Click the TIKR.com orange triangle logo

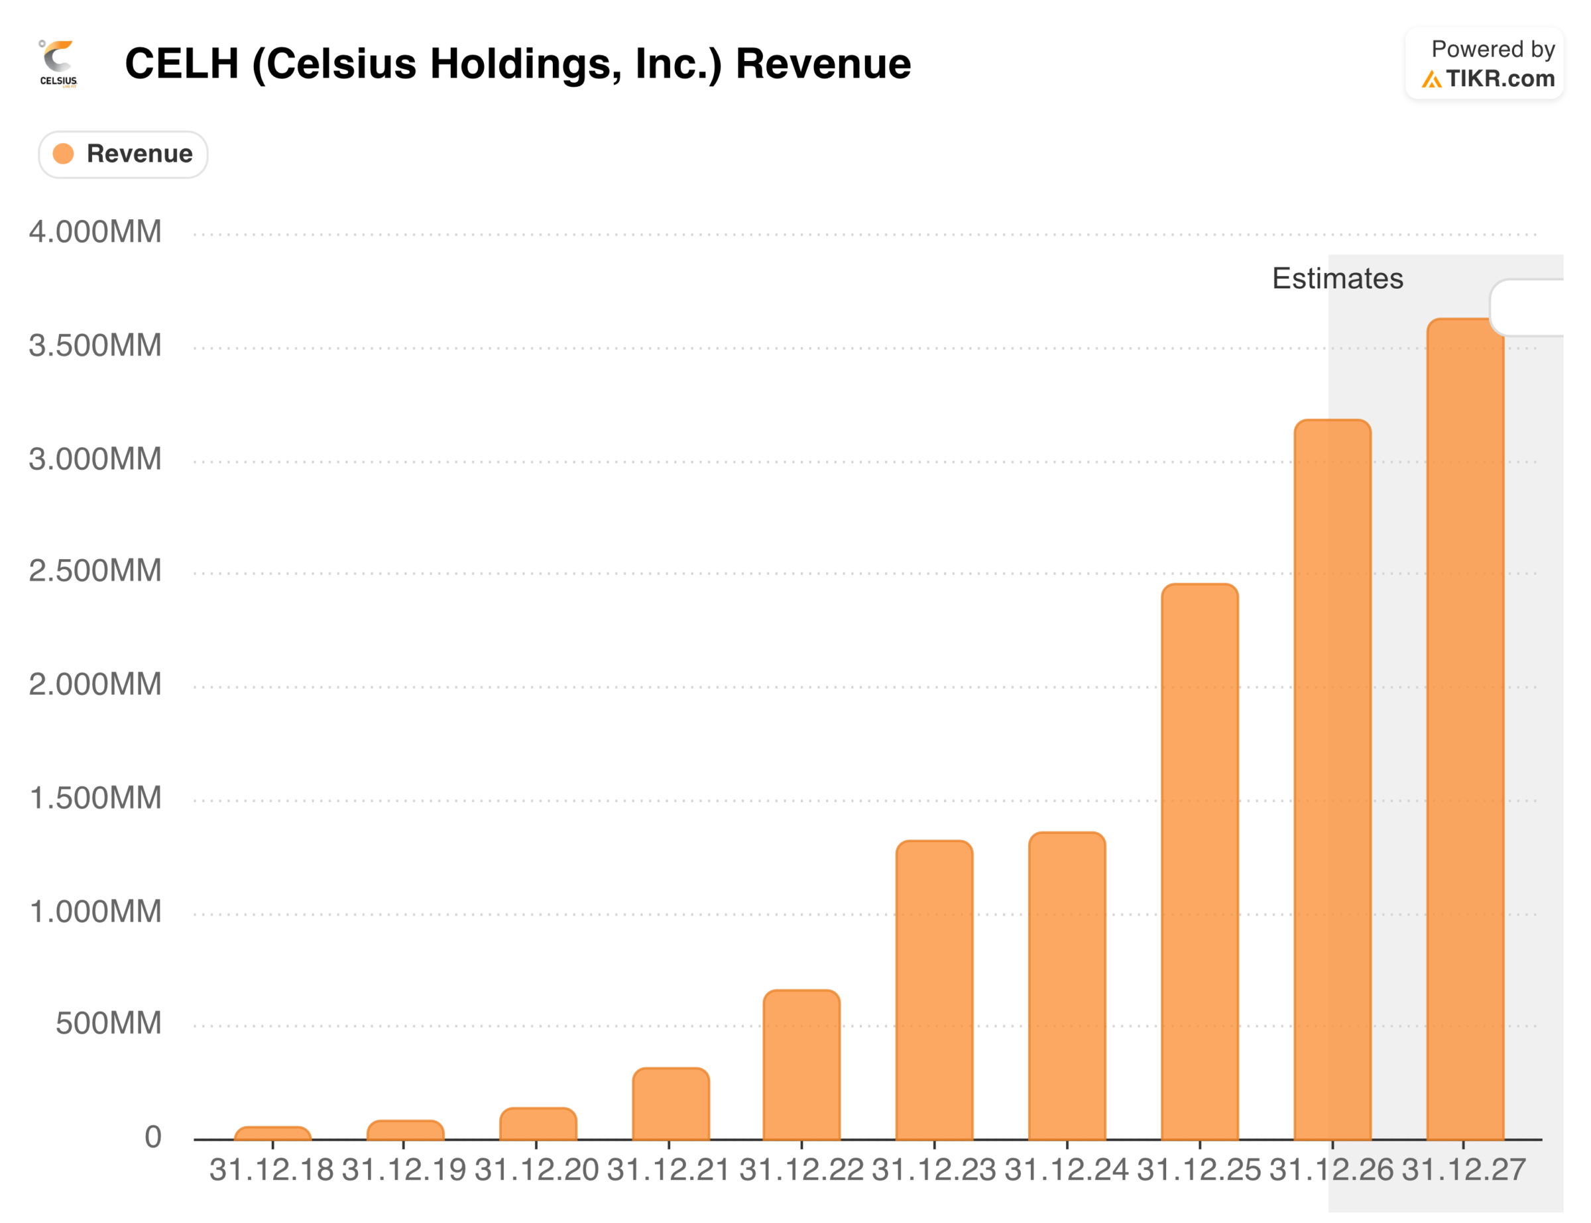[1431, 80]
